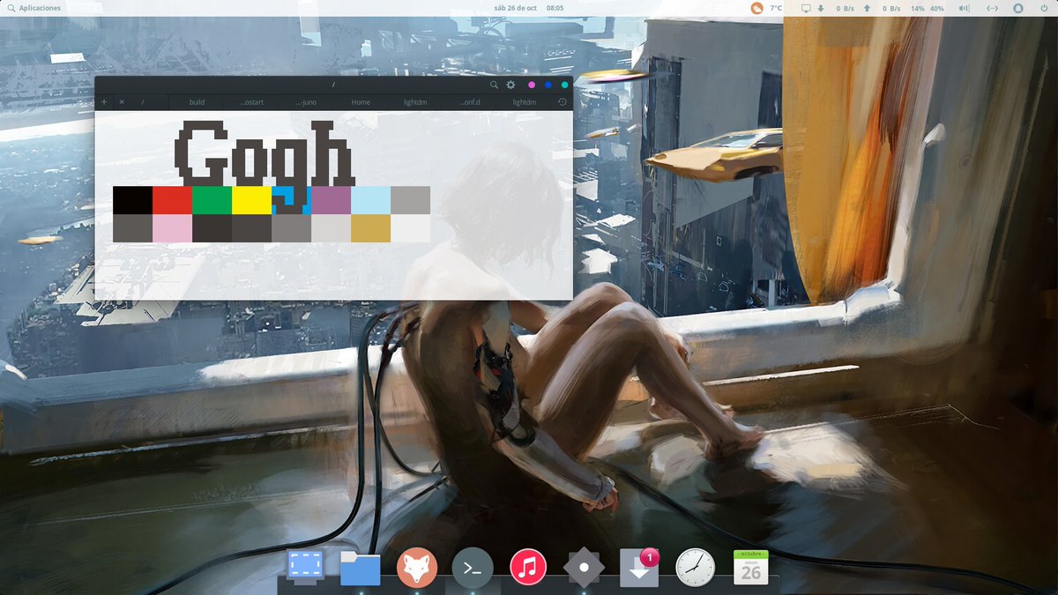This screenshot has width=1058, height=595.
Task: Open the Terminal dock icon
Action: 473,569
